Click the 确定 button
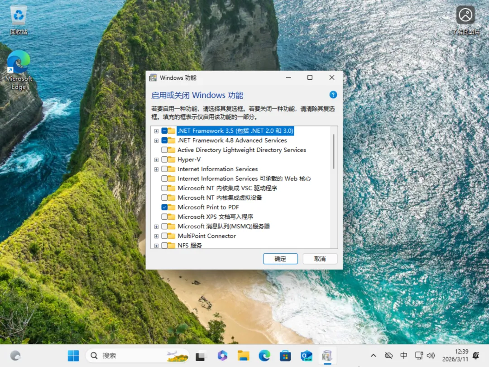 pos(280,259)
